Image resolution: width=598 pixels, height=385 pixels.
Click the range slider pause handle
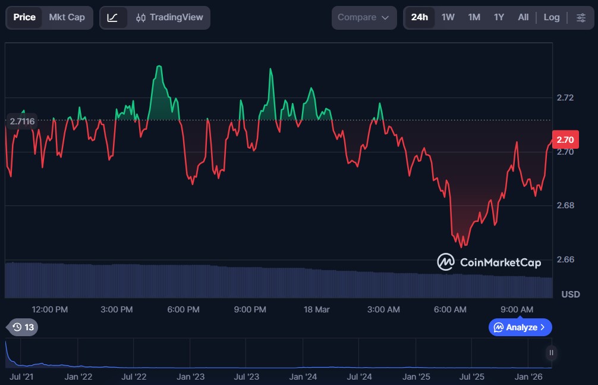552,353
